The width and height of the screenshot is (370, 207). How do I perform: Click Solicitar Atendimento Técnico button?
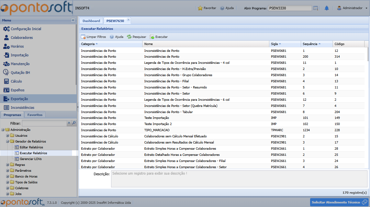click(x=339, y=202)
